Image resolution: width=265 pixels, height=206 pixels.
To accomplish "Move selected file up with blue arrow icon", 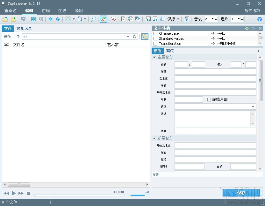I will point(58,19).
